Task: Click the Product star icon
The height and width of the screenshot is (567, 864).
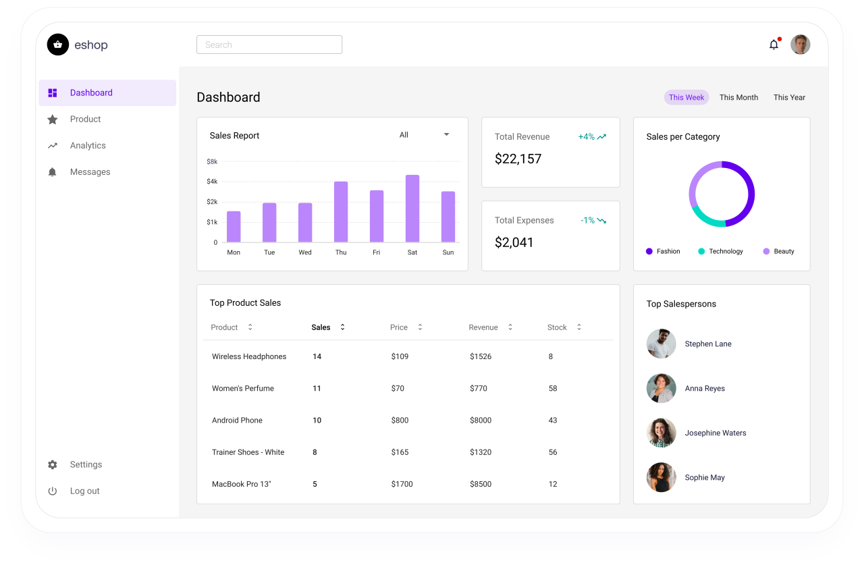Action: point(53,119)
